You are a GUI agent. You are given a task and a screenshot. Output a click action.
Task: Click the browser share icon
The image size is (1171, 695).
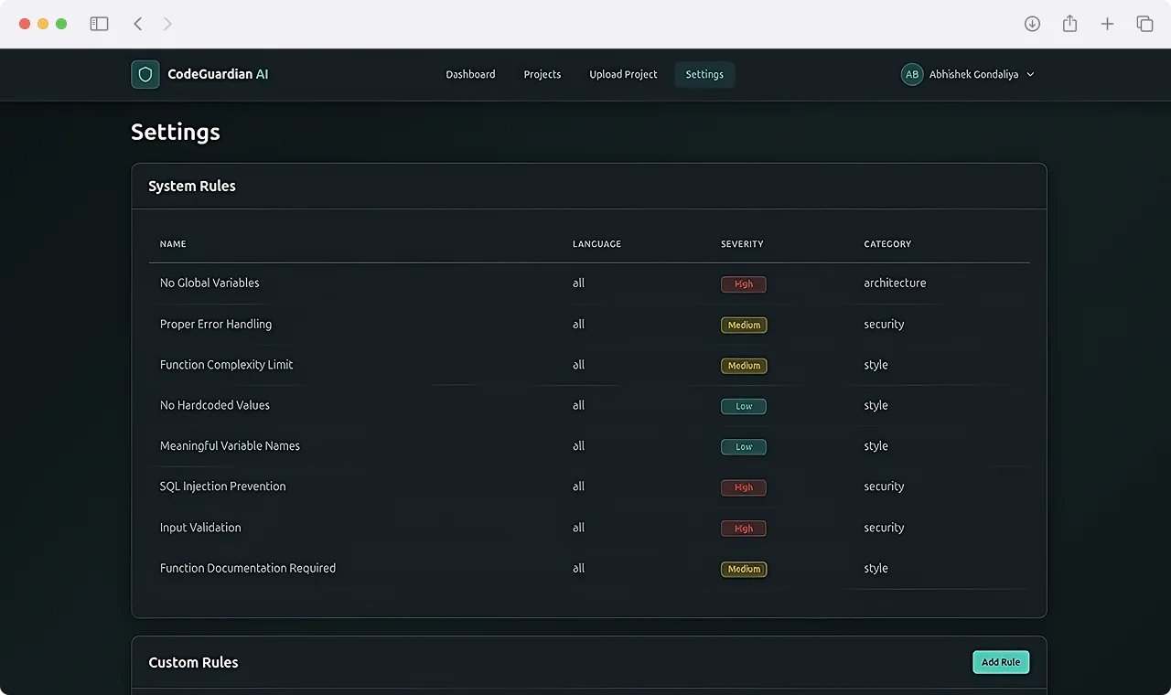point(1069,24)
